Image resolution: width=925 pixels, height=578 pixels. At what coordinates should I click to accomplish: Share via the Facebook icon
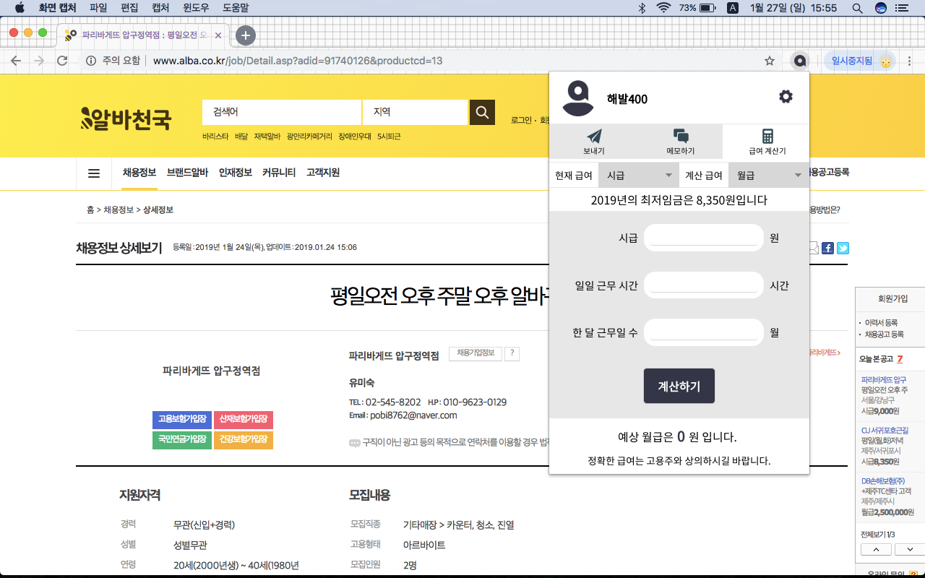(828, 248)
